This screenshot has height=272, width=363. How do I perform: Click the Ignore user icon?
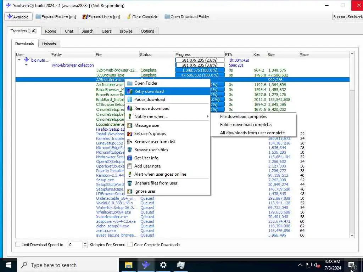[x=130, y=191]
